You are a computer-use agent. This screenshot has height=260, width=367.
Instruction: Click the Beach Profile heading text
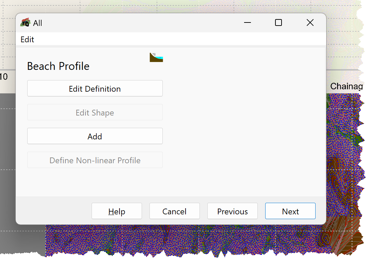(58, 66)
